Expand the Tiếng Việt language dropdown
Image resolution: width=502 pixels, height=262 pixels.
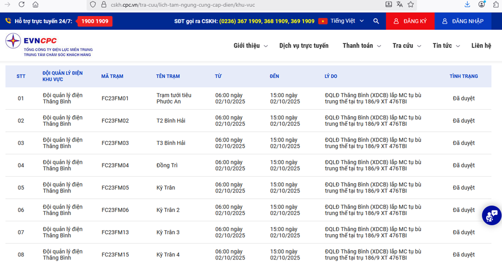pos(347,21)
